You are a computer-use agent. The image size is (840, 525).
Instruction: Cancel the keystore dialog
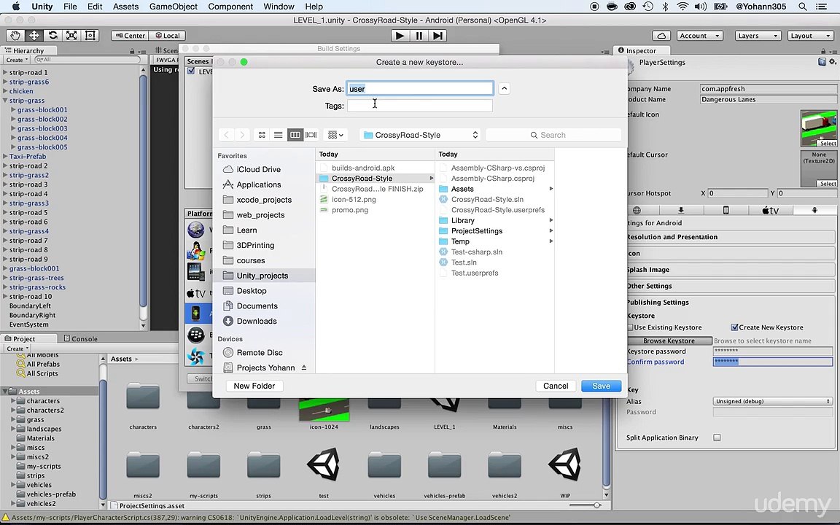click(556, 386)
